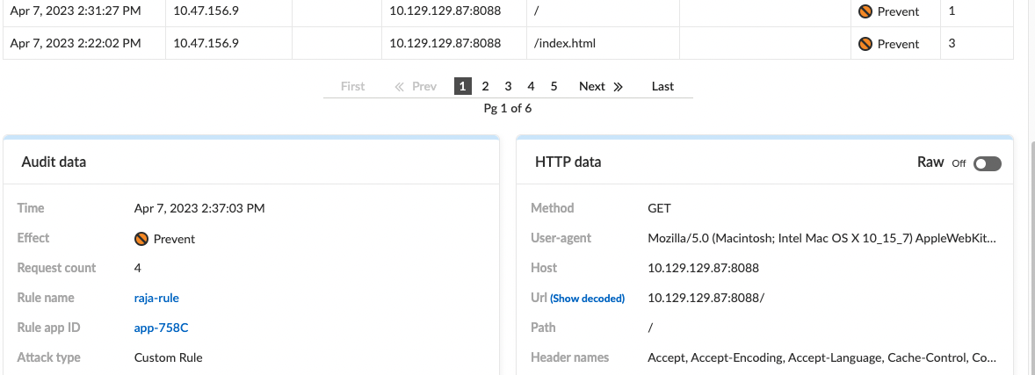Open the app-758C app ID link
This screenshot has height=375, width=1035.
pyautogui.click(x=161, y=328)
